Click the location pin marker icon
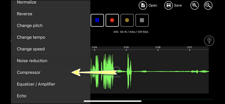The height and width of the screenshot is (104, 225). (209, 41)
